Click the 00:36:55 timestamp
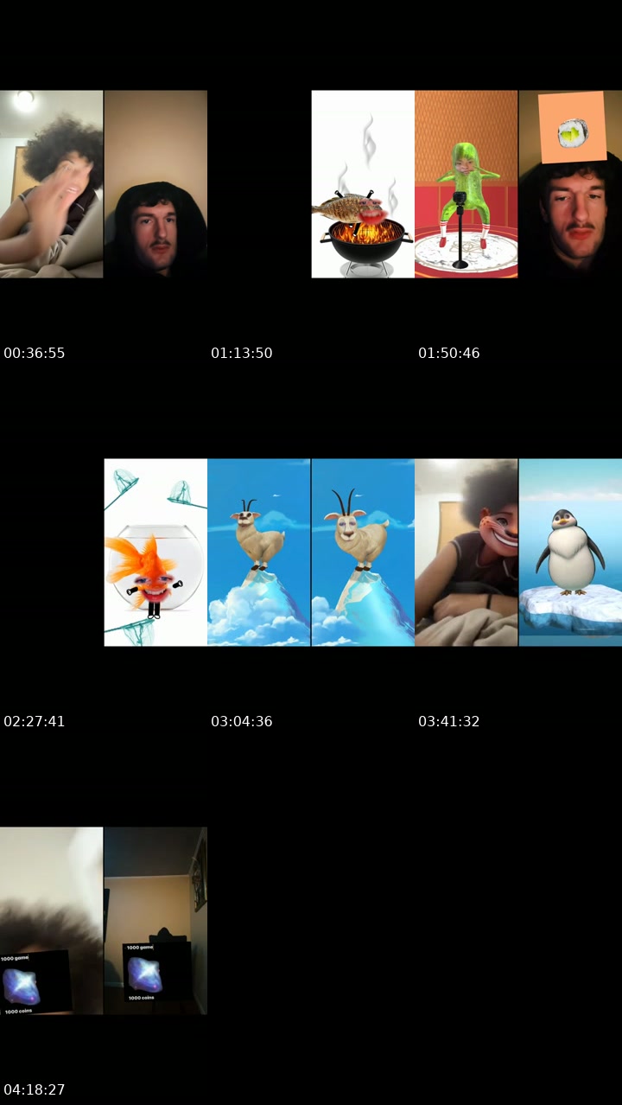Screen dimensions: 622x1105 [x=35, y=353]
